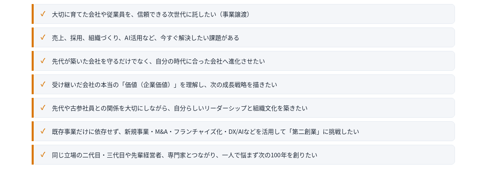Click the checkmark next to 既存事業だけに依存せず item

(43, 131)
